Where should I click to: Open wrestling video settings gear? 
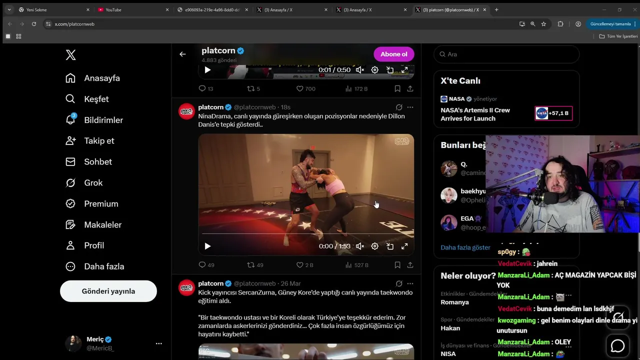pyautogui.click(x=374, y=246)
